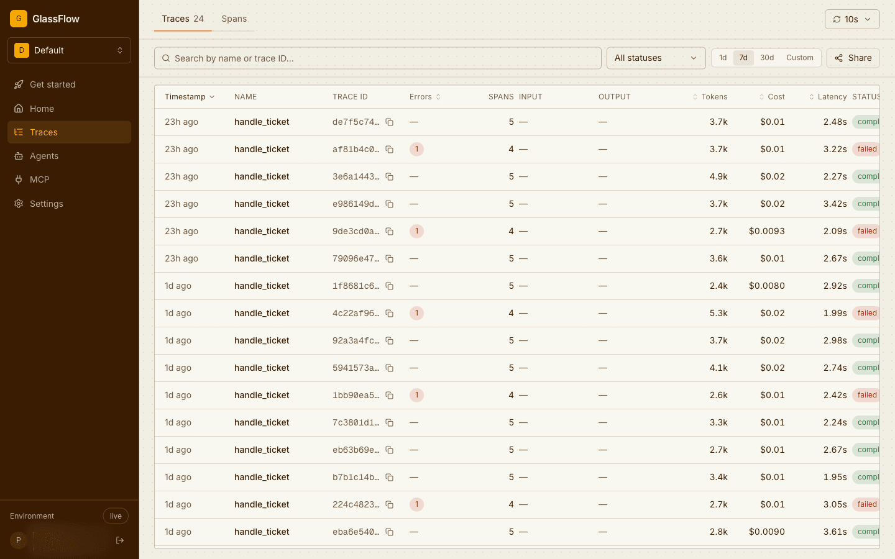The width and height of the screenshot is (895, 559).
Task: Toggle the live environment badge
Action: click(116, 516)
